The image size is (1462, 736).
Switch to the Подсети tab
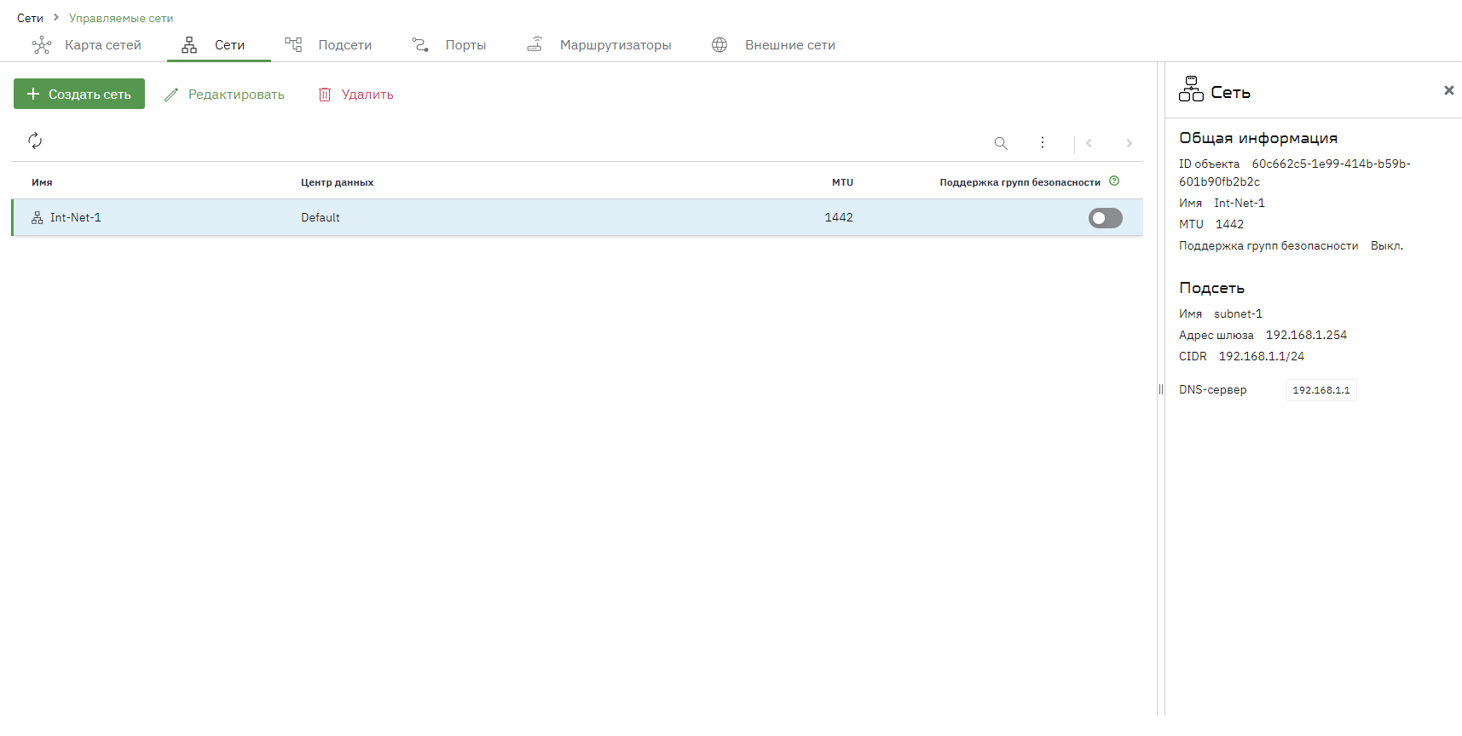pos(328,45)
